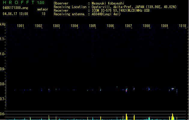Click the 1.0 frequency axis label

pyautogui.click(x=2, y=54)
